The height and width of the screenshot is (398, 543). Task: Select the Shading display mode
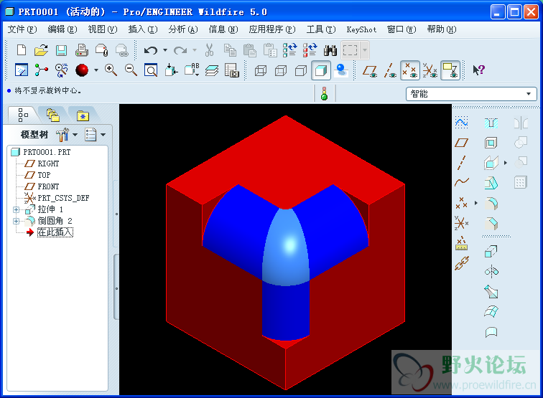321,70
